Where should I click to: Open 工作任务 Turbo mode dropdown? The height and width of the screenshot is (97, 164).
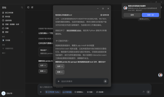[x=53, y=92]
